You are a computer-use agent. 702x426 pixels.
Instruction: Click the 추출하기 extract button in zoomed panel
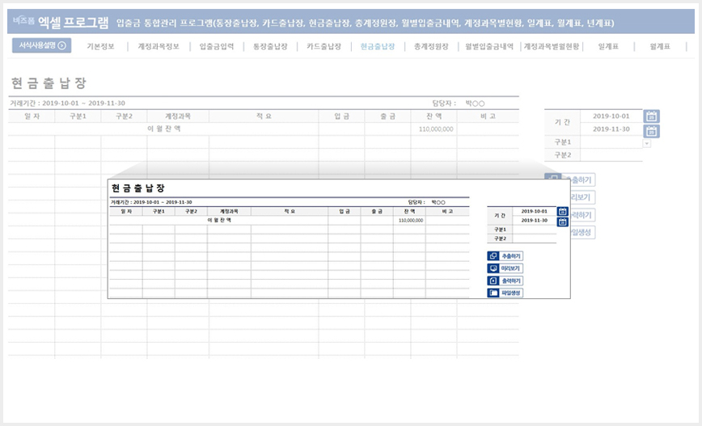pyautogui.click(x=505, y=256)
